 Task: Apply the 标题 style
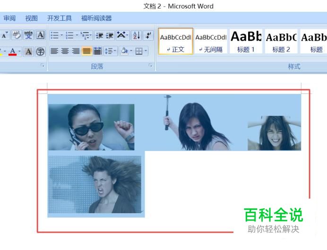click(x=314, y=41)
